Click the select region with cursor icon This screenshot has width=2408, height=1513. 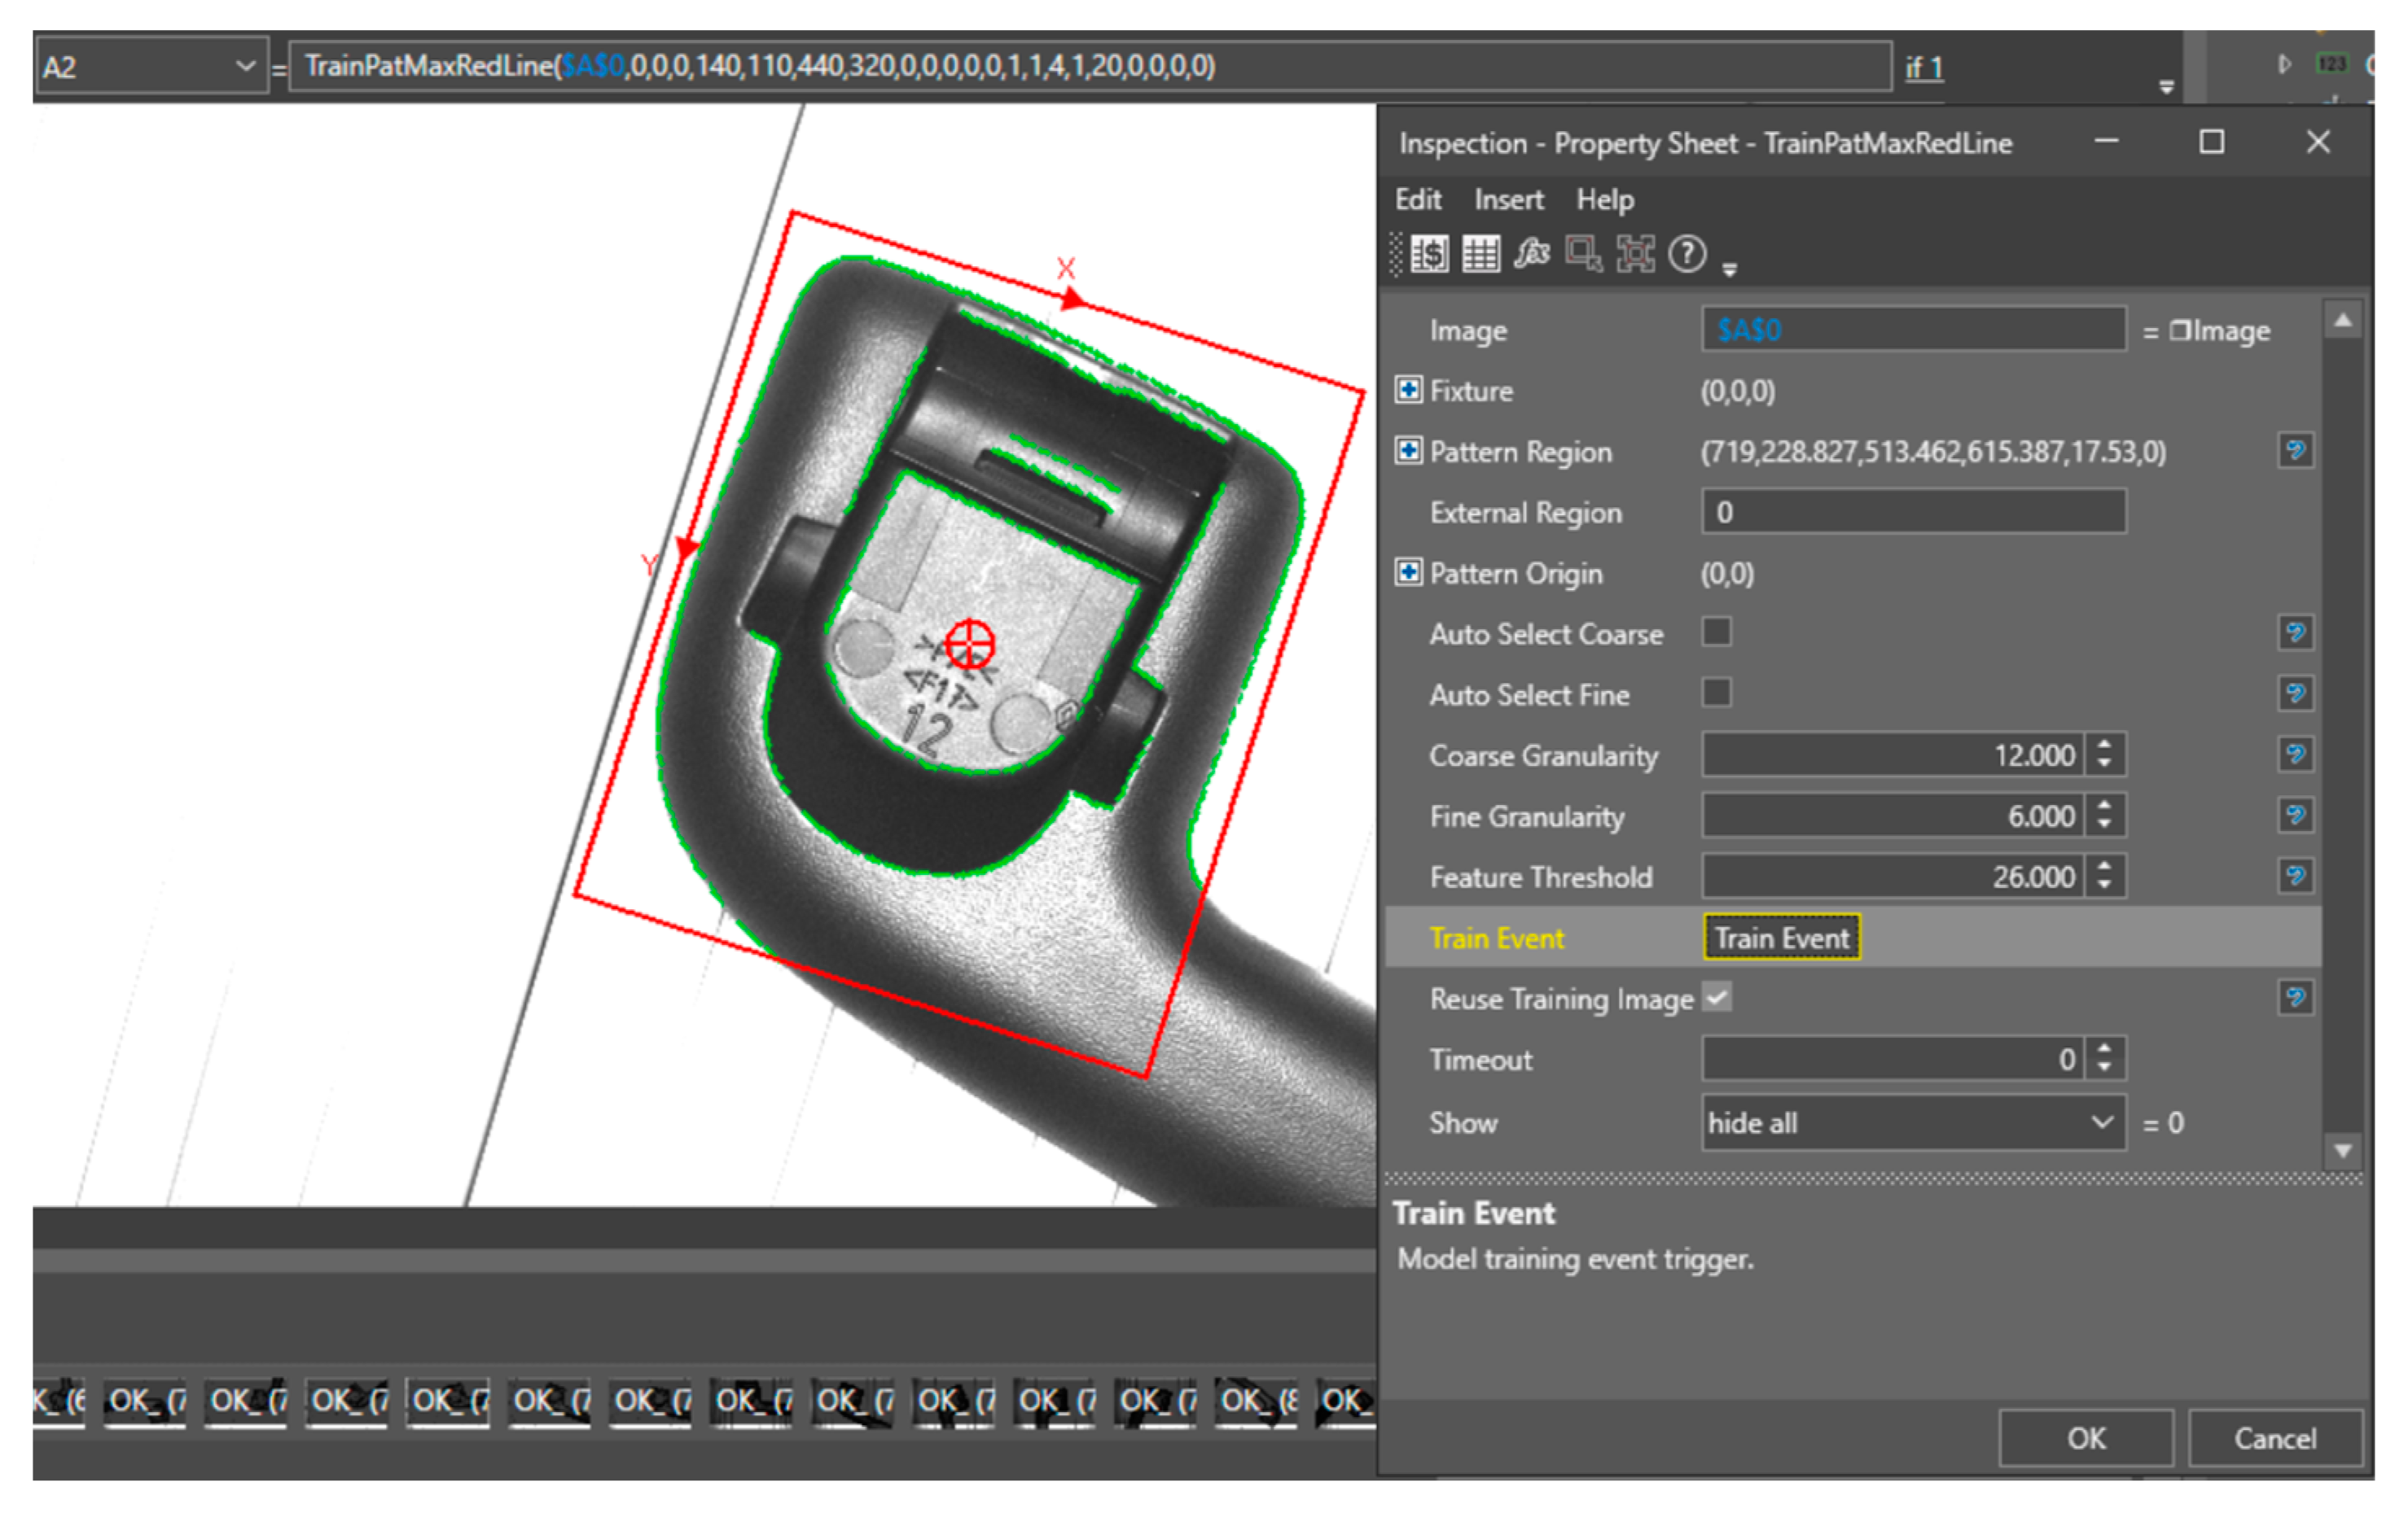pos(1582,255)
